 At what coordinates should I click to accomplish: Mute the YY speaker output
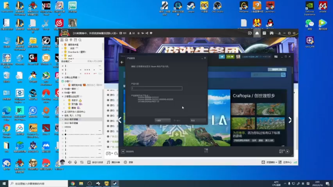70,162
